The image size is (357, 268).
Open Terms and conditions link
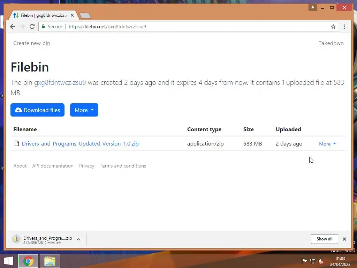pyautogui.click(x=123, y=166)
